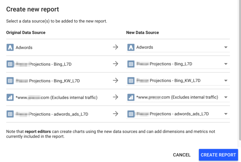Viewport: 241px width, 162px height.
Task: Click the analytics icon for the new www source
Action: 131,97
